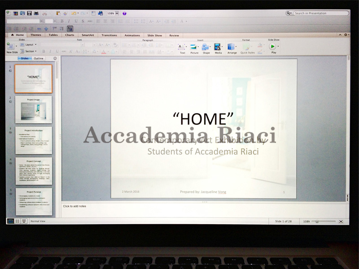The width and height of the screenshot is (359, 269).
Task: Open the Home ribbon tab
Action: [18, 35]
